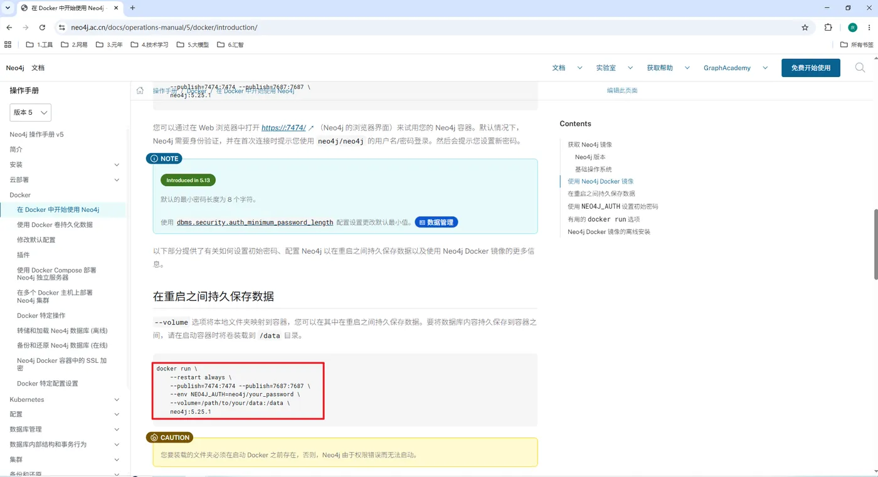Bookmark this page with star icon
This screenshot has height=477, width=878.
point(805,28)
